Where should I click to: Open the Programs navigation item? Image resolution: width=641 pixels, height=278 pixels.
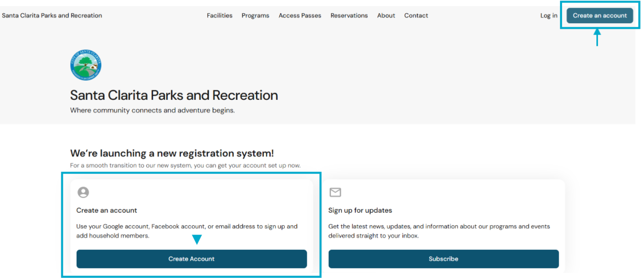pos(255,16)
